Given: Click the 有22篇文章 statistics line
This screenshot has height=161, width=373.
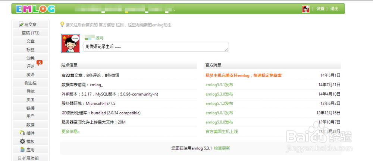Looking at the screenshot, I should point(90,75).
